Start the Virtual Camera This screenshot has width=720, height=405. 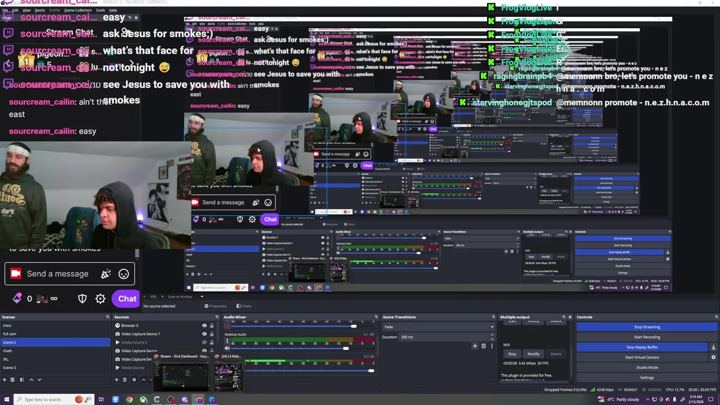click(x=642, y=357)
